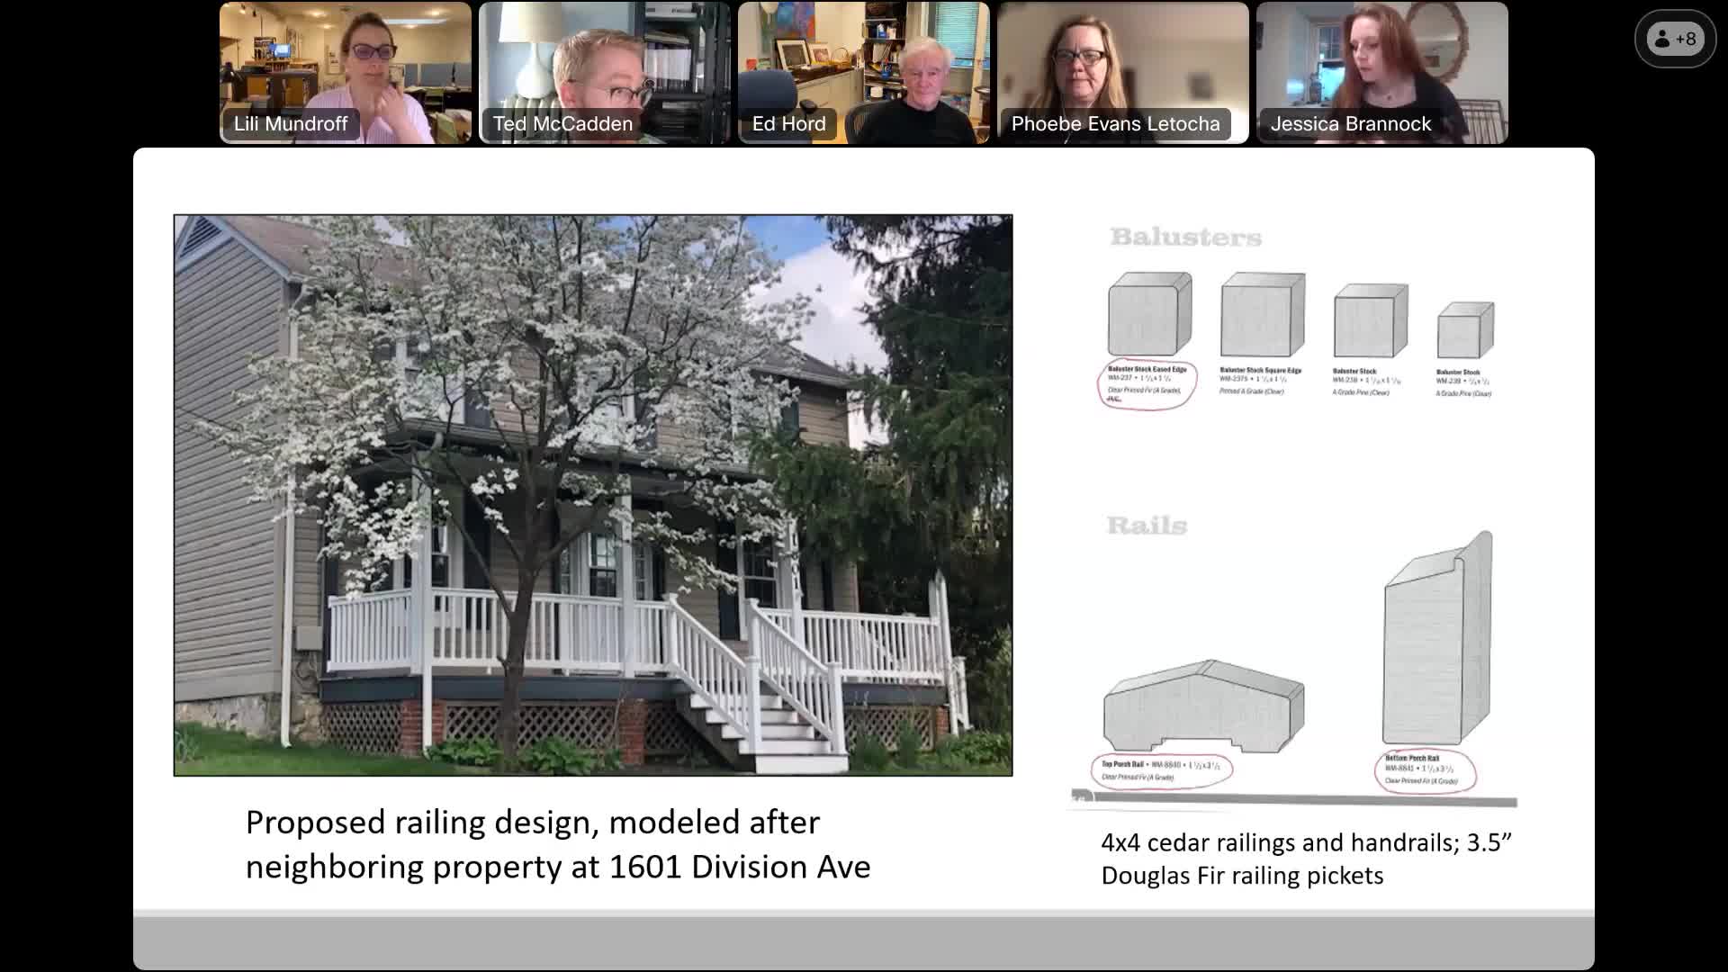Click the +8 more participants button
Screen dimensions: 1728x972
pyautogui.click(x=1675, y=39)
